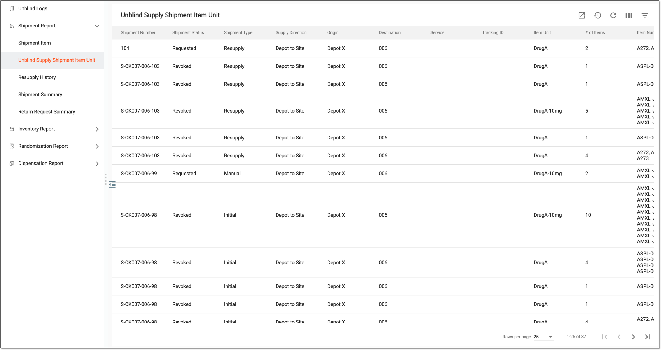661x350 pixels.
Task: Click the # of Items column header
Action: click(595, 32)
